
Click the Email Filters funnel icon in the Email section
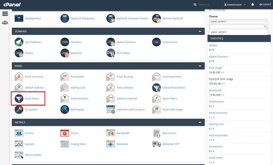coord(19,99)
